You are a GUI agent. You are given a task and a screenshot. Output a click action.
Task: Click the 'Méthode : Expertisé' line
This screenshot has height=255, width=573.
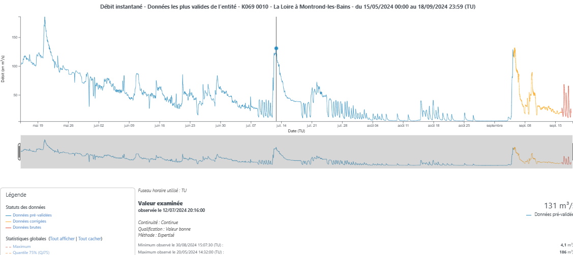[157, 235]
